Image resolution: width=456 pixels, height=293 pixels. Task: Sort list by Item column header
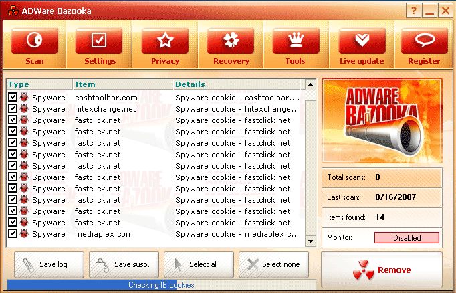pyautogui.click(x=123, y=84)
